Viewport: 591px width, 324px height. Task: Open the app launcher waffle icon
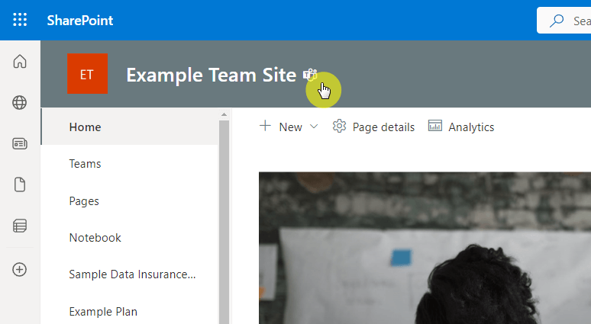[x=20, y=20]
